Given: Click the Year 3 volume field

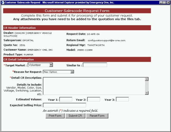Looking at the screenshot, I should [122, 99].
